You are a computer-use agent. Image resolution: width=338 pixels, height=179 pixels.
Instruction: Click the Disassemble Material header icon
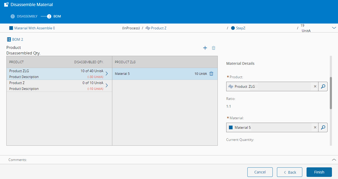(x=6, y=4)
